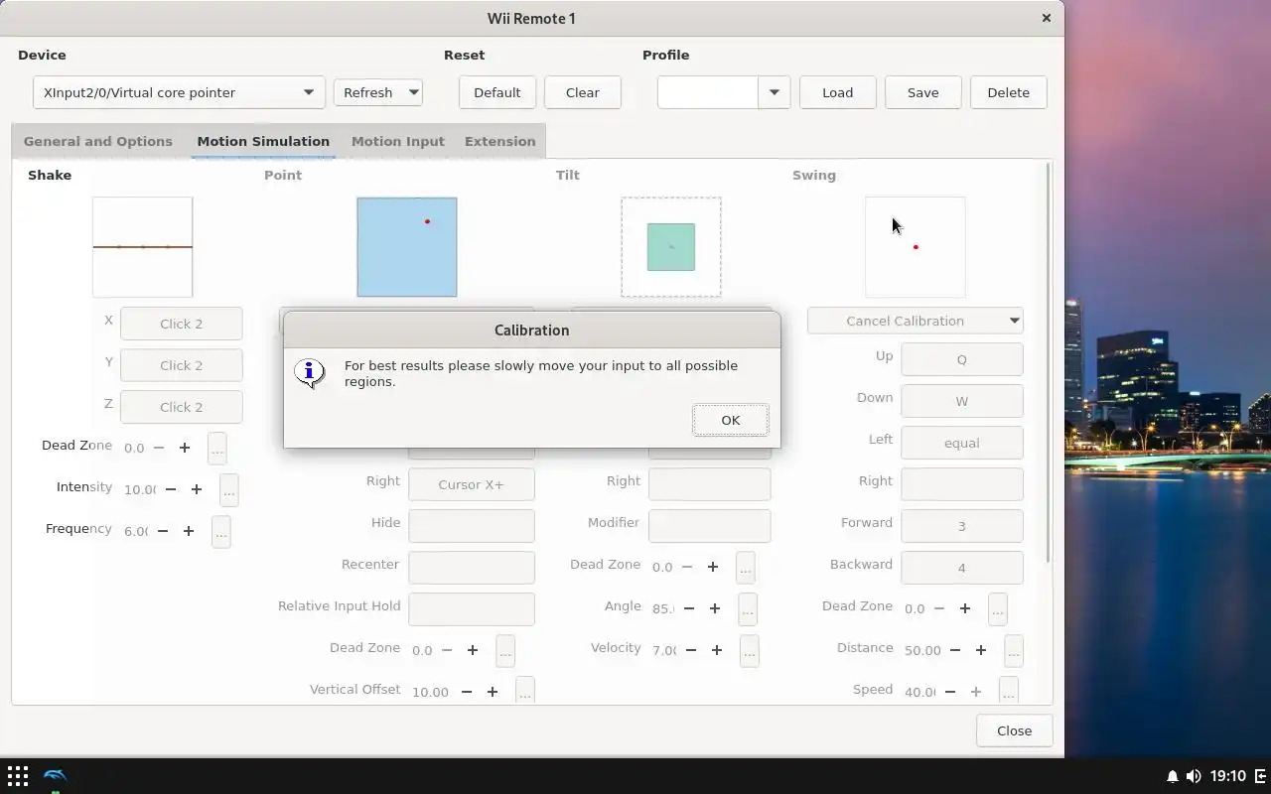Click the Point indicator blue square
The width and height of the screenshot is (1271, 794).
tap(407, 247)
